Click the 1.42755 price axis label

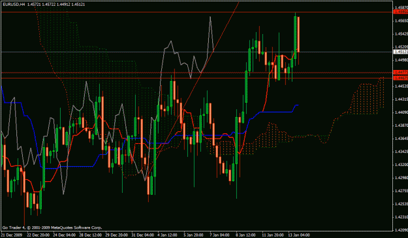click(x=401, y=191)
